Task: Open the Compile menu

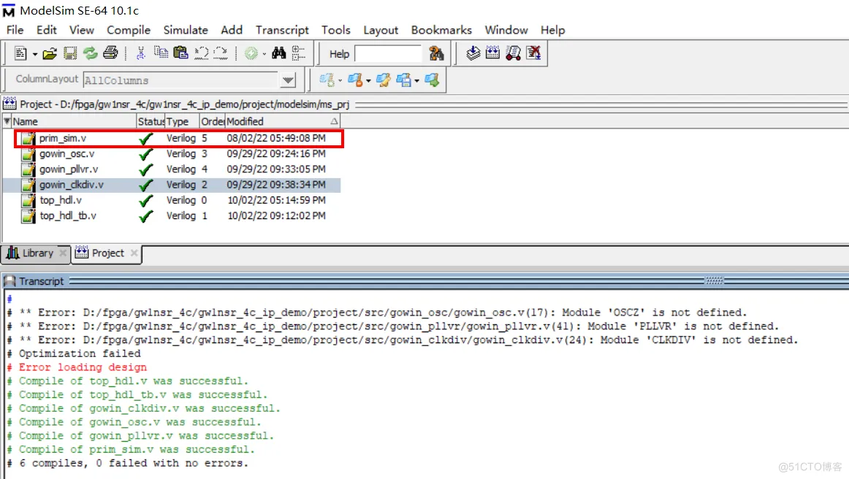Action: pos(129,30)
